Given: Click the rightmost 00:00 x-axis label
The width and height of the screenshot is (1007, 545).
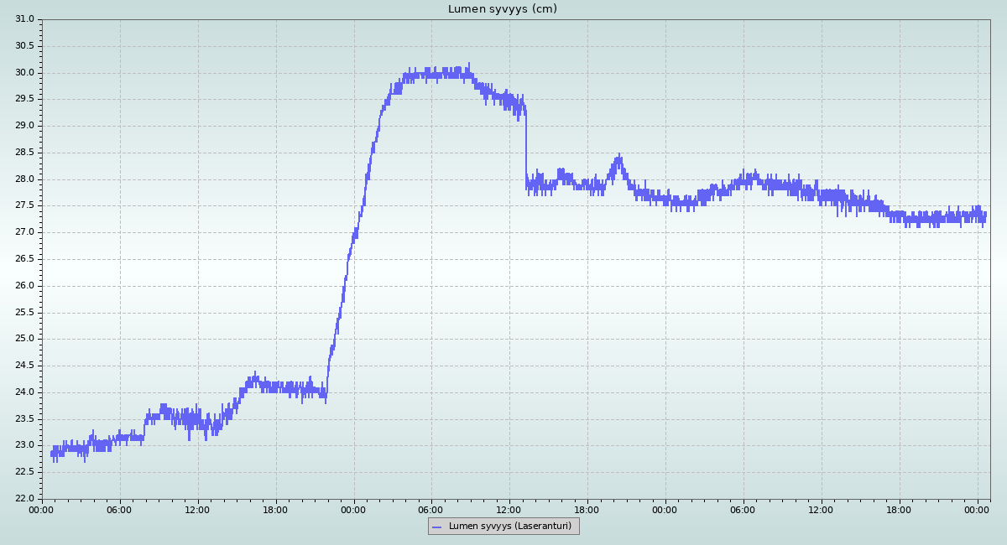Looking at the screenshot, I should tap(978, 509).
